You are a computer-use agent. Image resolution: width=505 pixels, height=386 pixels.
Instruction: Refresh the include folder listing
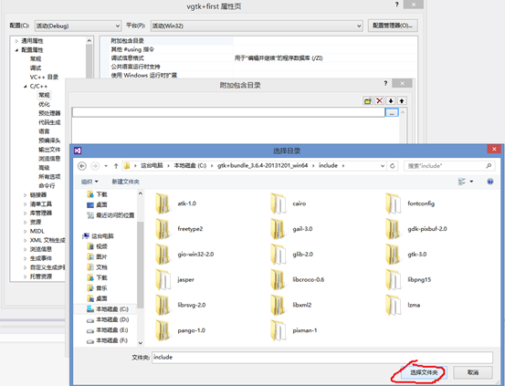click(x=393, y=166)
